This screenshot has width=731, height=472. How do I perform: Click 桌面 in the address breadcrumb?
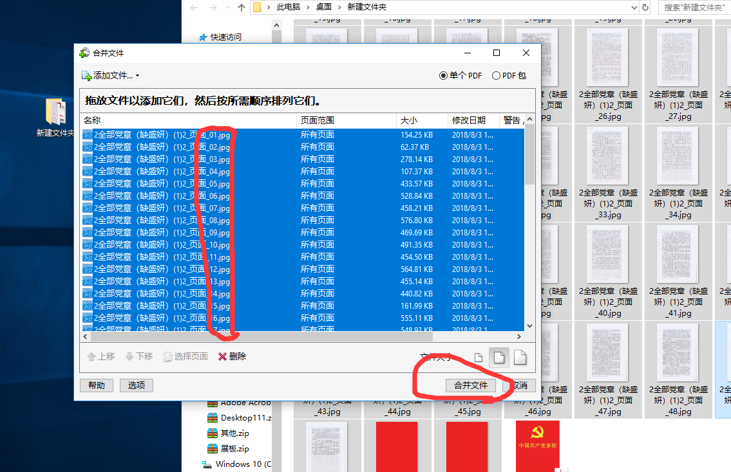[324, 7]
